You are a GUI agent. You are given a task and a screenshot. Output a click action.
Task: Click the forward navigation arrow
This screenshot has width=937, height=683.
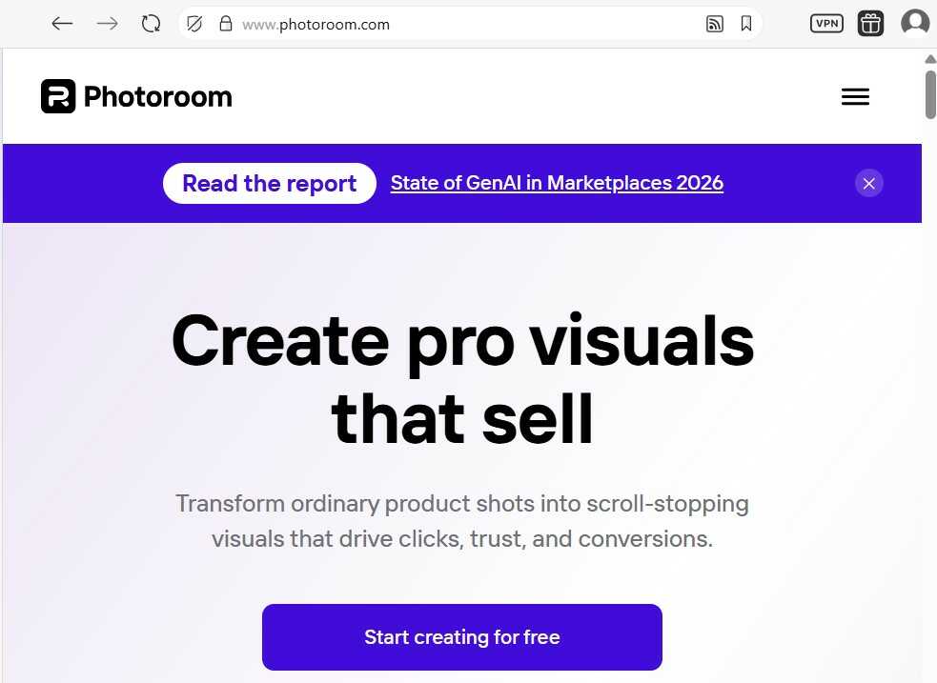coord(107,24)
